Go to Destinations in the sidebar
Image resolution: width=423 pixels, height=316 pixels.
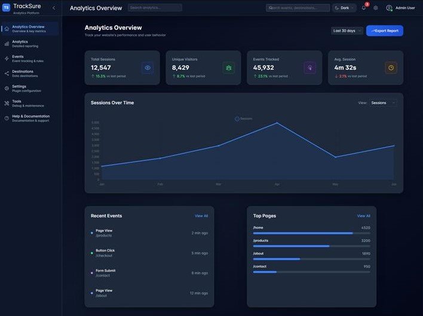27,73
